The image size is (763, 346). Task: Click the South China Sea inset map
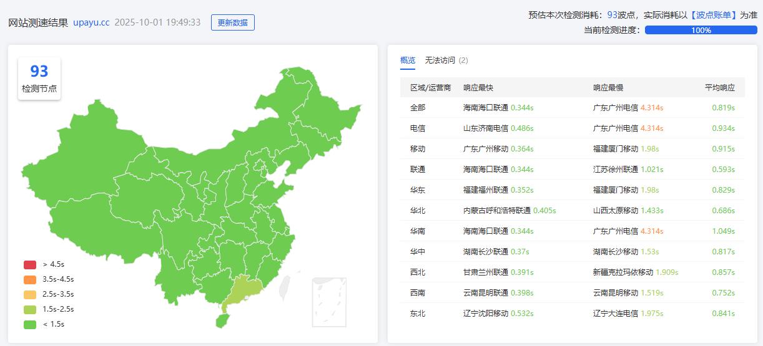[328, 302]
